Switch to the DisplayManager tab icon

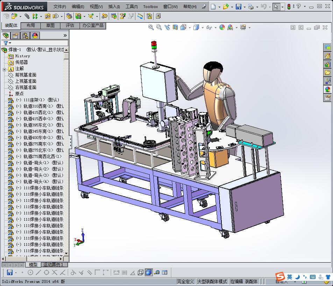click(x=35, y=35)
